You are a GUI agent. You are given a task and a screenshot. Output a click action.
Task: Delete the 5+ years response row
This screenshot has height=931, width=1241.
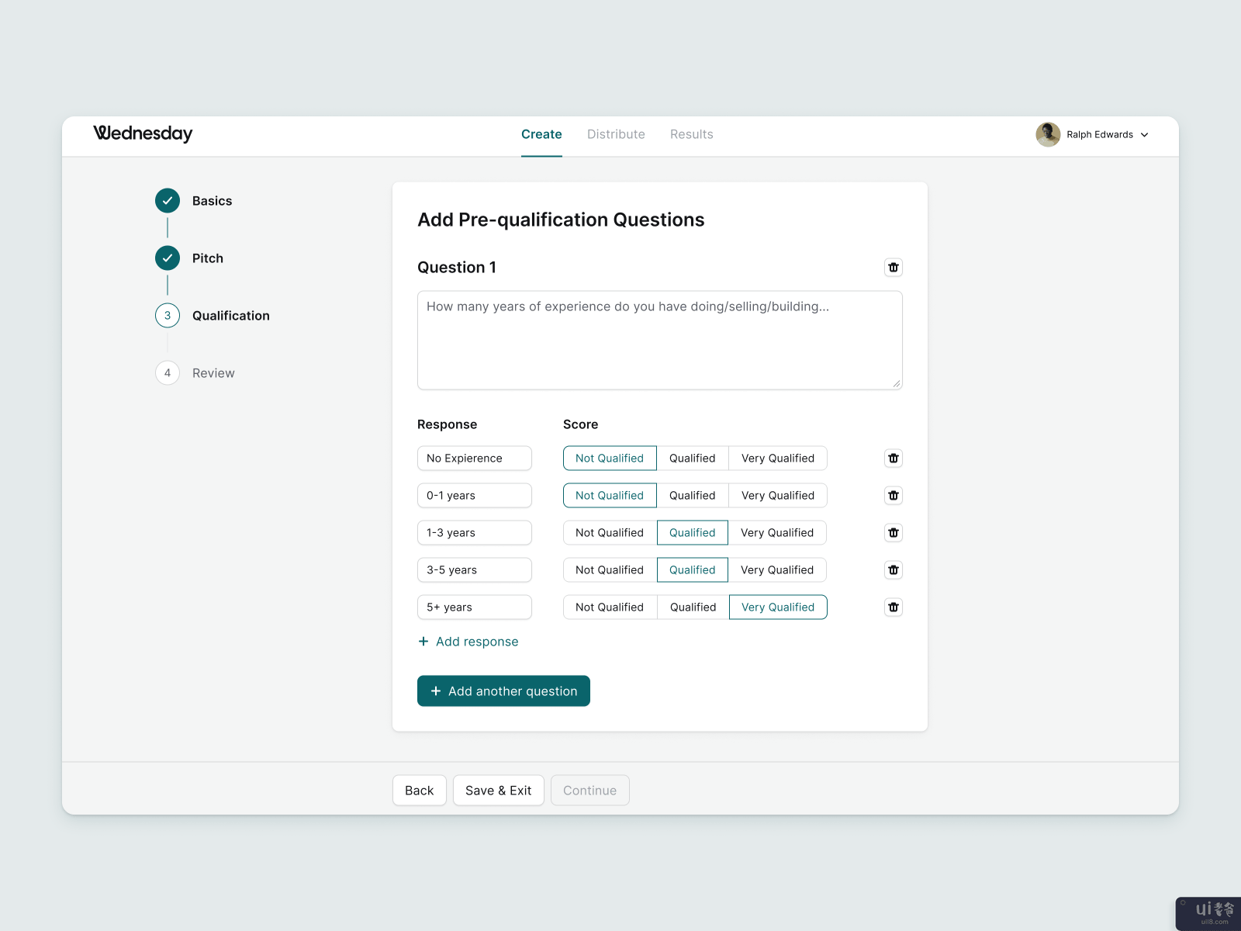894,607
